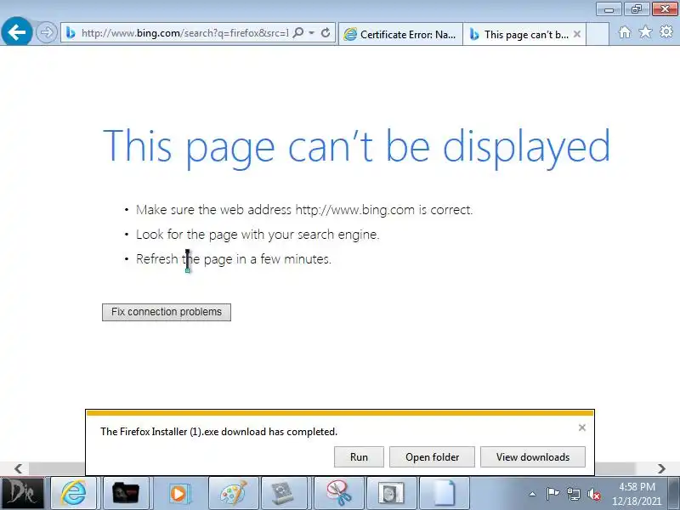The image size is (680, 510).
Task: Minimize the Internet Explorer window
Action: [609, 9]
